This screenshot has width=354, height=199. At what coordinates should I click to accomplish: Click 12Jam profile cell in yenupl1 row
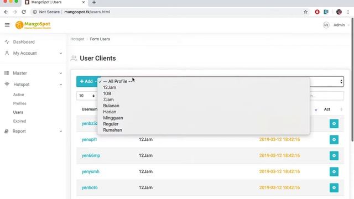coord(145,139)
